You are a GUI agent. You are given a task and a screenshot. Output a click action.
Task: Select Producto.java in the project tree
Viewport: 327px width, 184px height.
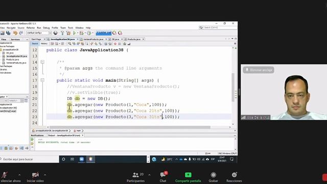click(x=12, y=60)
